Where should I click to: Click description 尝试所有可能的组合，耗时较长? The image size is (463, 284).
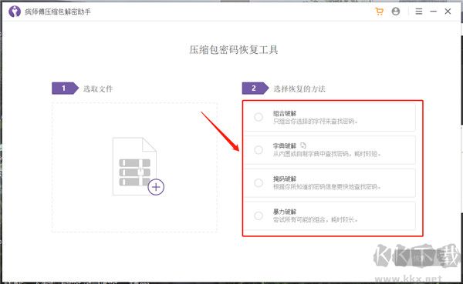click(x=315, y=219)
